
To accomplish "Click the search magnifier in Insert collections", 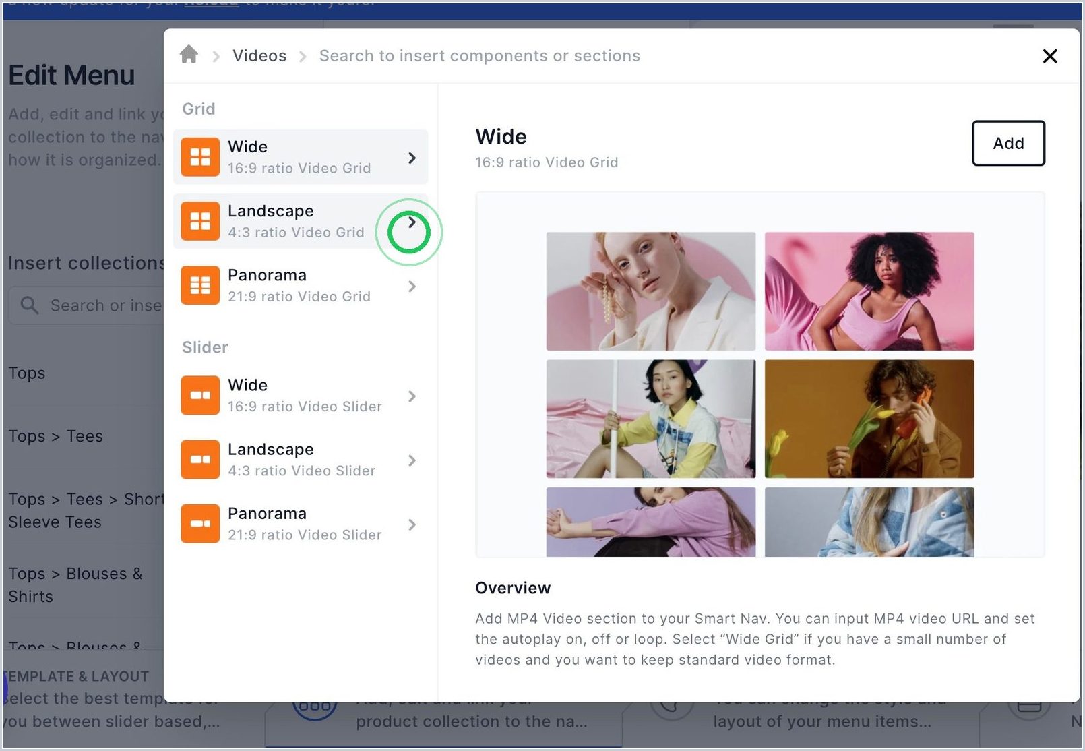I will tap(29, 305).
